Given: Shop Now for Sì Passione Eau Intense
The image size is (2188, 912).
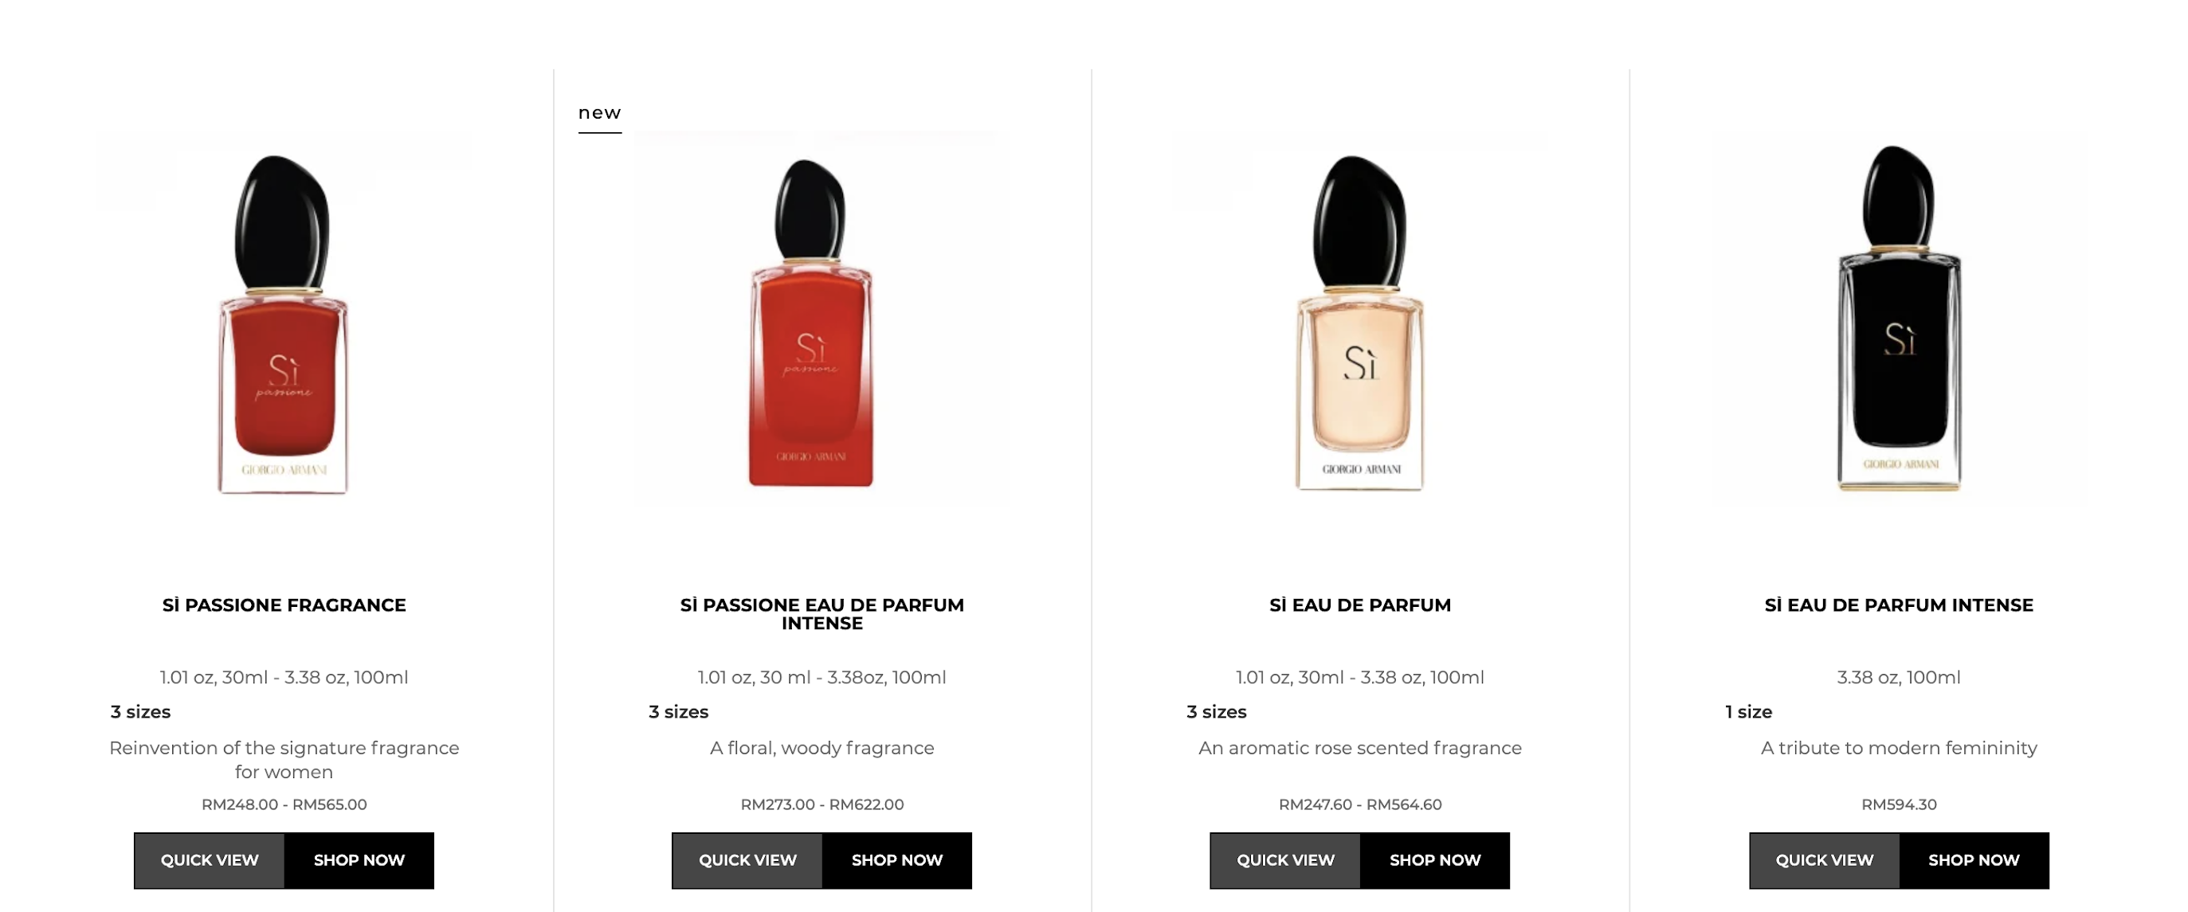Looking at the screenshot, I should [x=897, y=860].
